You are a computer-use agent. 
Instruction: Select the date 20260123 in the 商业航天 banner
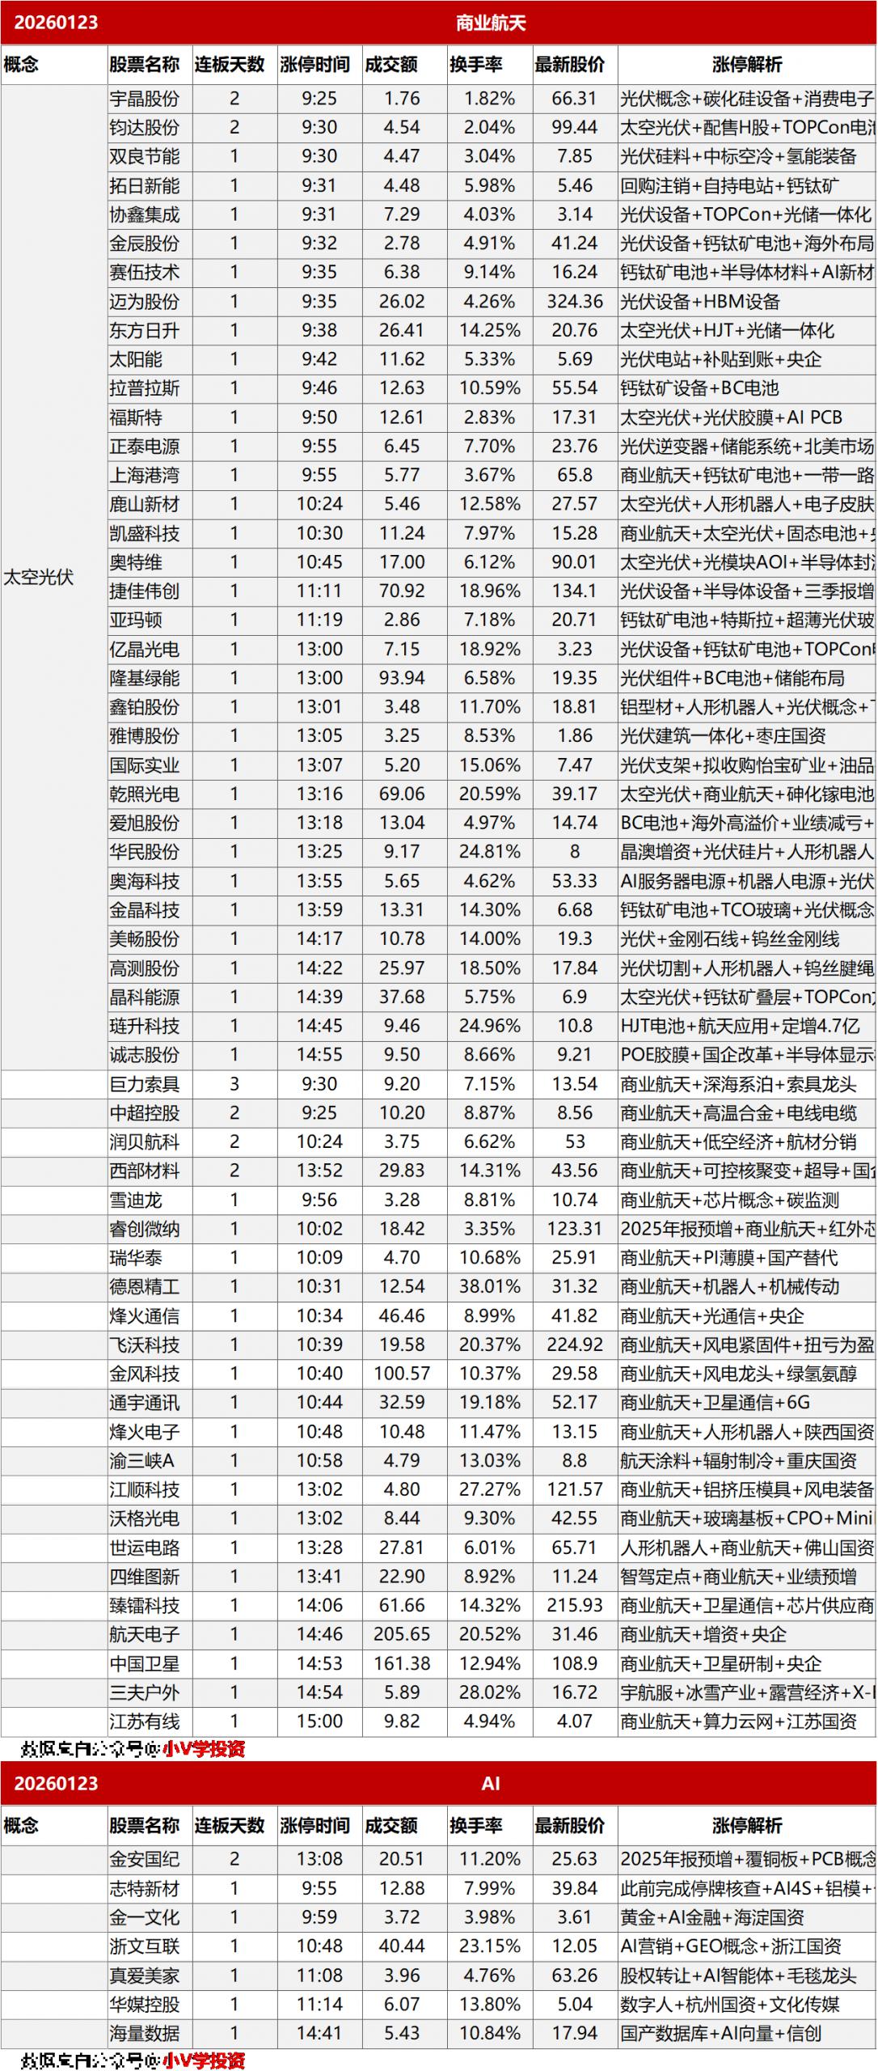coord(56,23)
